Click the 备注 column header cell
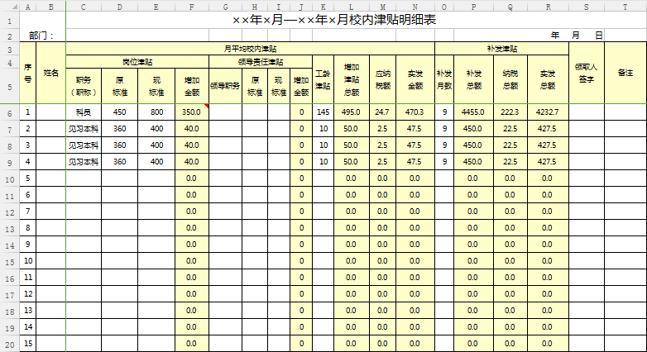 pos(625,73)
